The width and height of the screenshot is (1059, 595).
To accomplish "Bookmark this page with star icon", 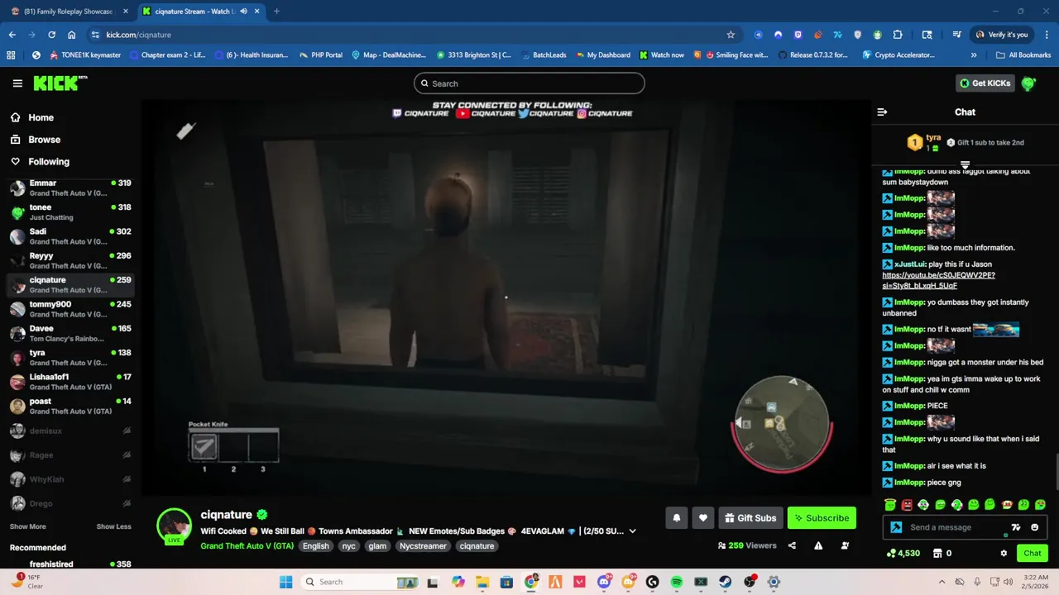I will (x=731, y=35).
